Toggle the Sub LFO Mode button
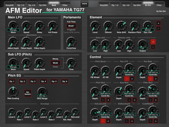The height and width of the screenshot is (127, 169). click(55, 63)
